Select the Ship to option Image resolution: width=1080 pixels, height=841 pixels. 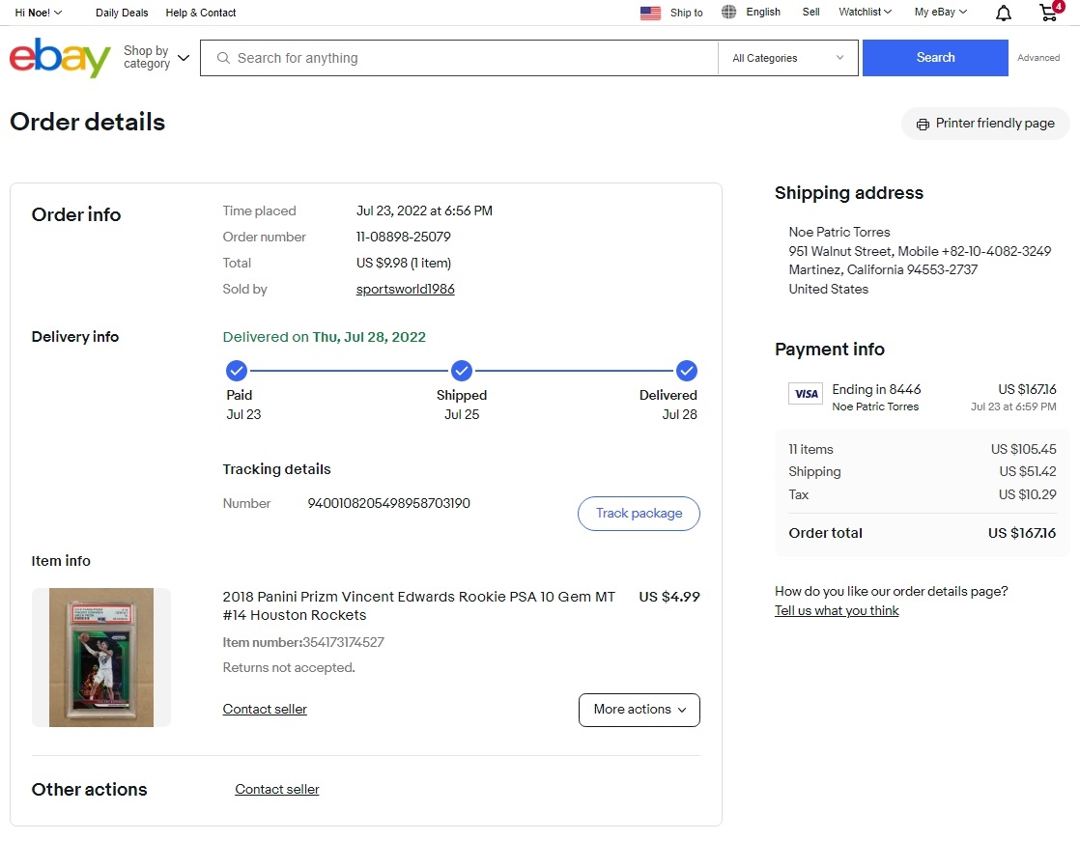686,13
